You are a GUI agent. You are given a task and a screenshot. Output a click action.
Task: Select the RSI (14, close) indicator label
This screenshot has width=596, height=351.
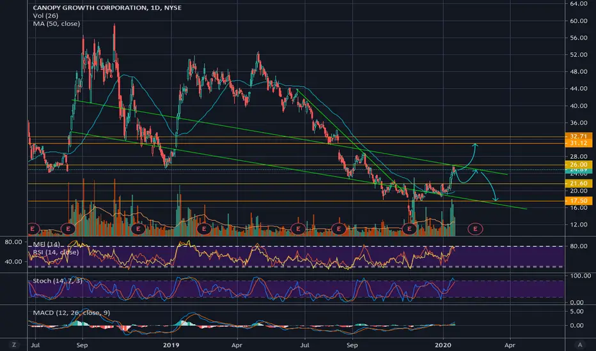coord(56,252)
